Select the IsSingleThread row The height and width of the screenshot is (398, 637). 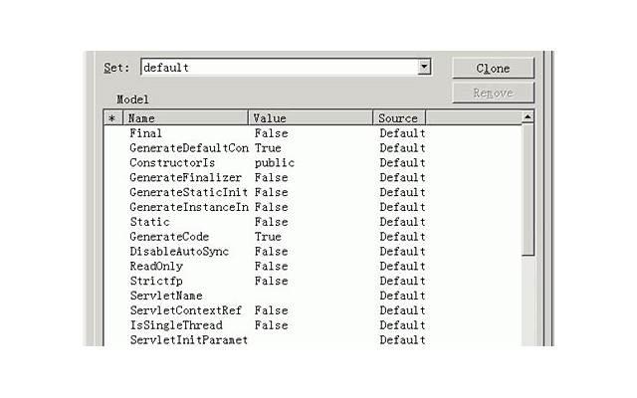(x=175, y=325)
